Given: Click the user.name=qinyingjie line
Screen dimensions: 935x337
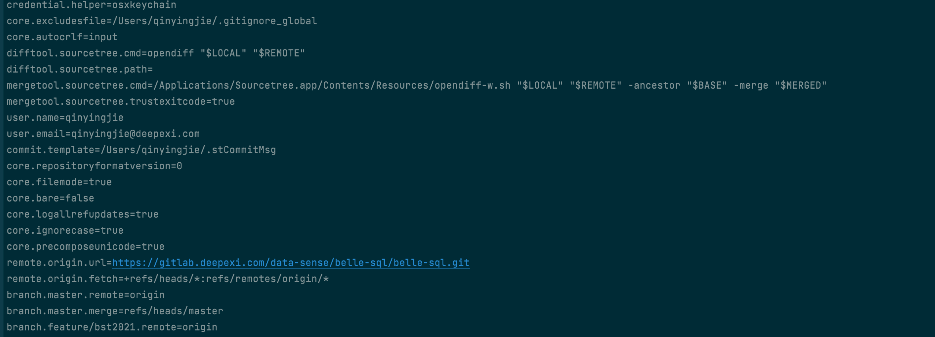Looking at the screenshot, I should 65,118.
